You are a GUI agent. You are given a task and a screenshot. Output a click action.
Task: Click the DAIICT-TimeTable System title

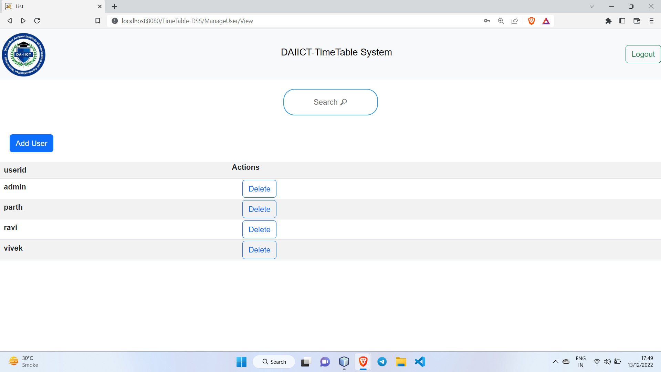(x=336, y=52)
